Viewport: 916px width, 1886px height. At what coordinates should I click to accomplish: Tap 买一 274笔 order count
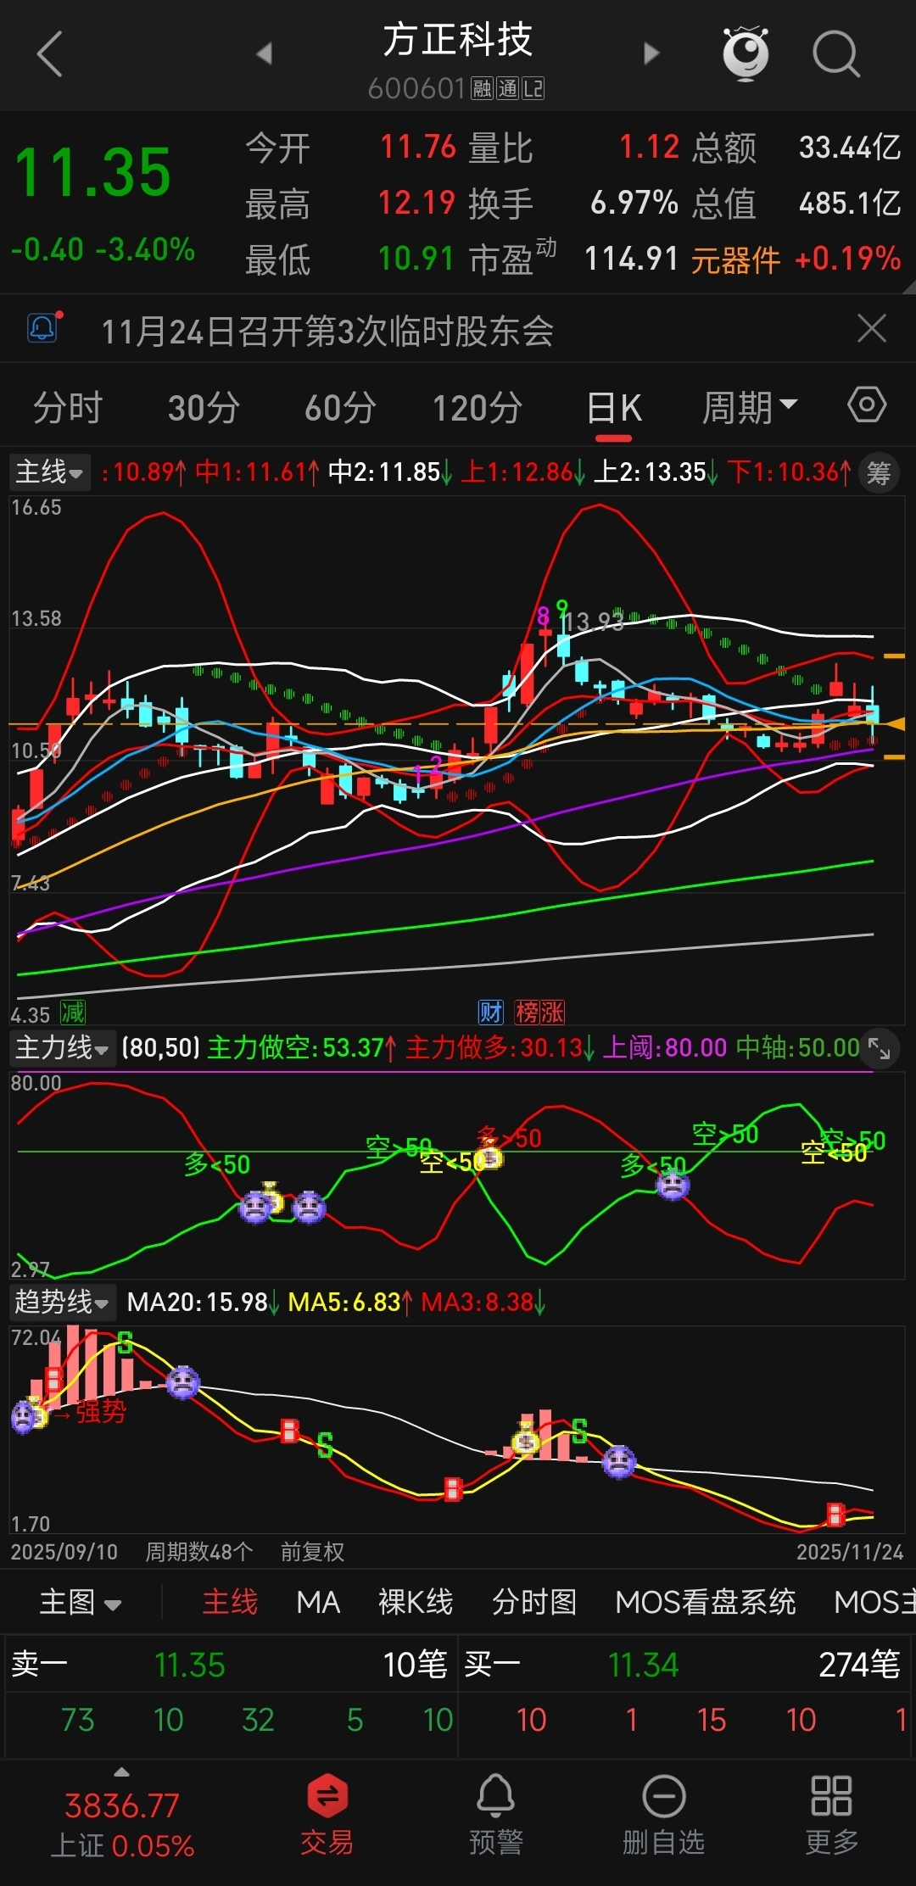click(859, 1665)
